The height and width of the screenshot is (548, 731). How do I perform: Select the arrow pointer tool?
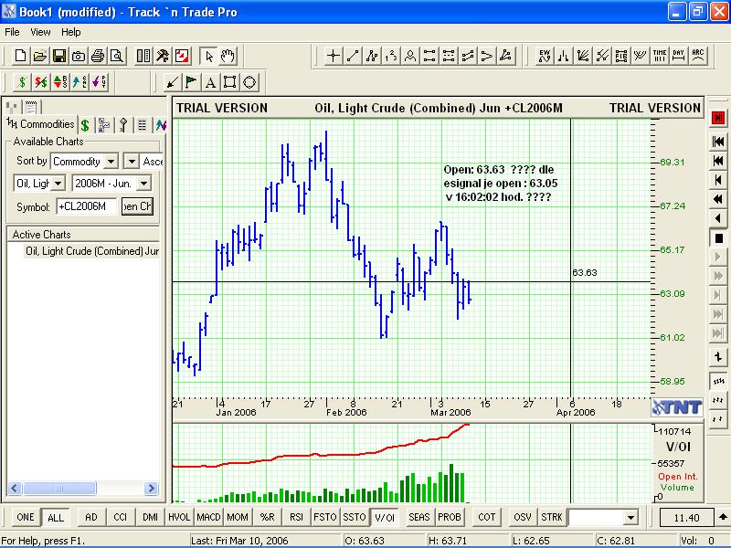[209, 57]
